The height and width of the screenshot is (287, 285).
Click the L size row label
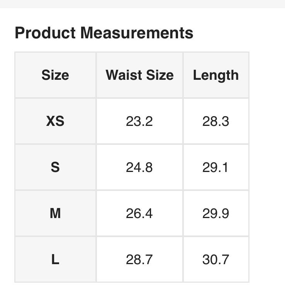(55, 260)
